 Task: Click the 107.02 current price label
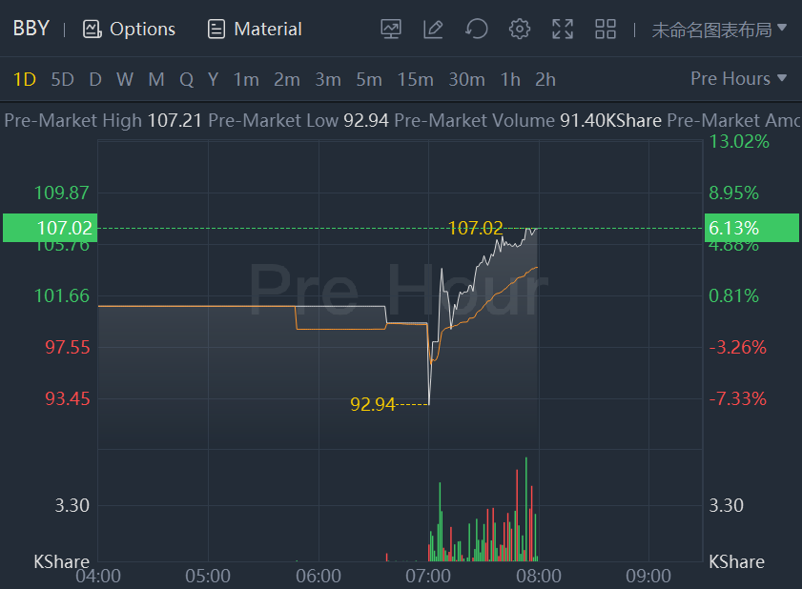[49, 228]
